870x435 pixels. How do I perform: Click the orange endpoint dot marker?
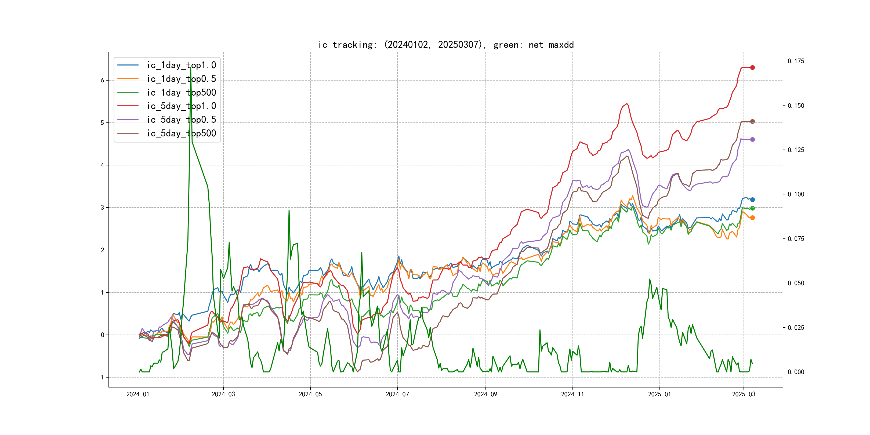tap(752, 218)
